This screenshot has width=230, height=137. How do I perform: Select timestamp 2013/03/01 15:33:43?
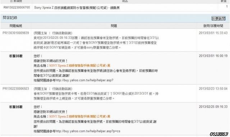(213, 33)
